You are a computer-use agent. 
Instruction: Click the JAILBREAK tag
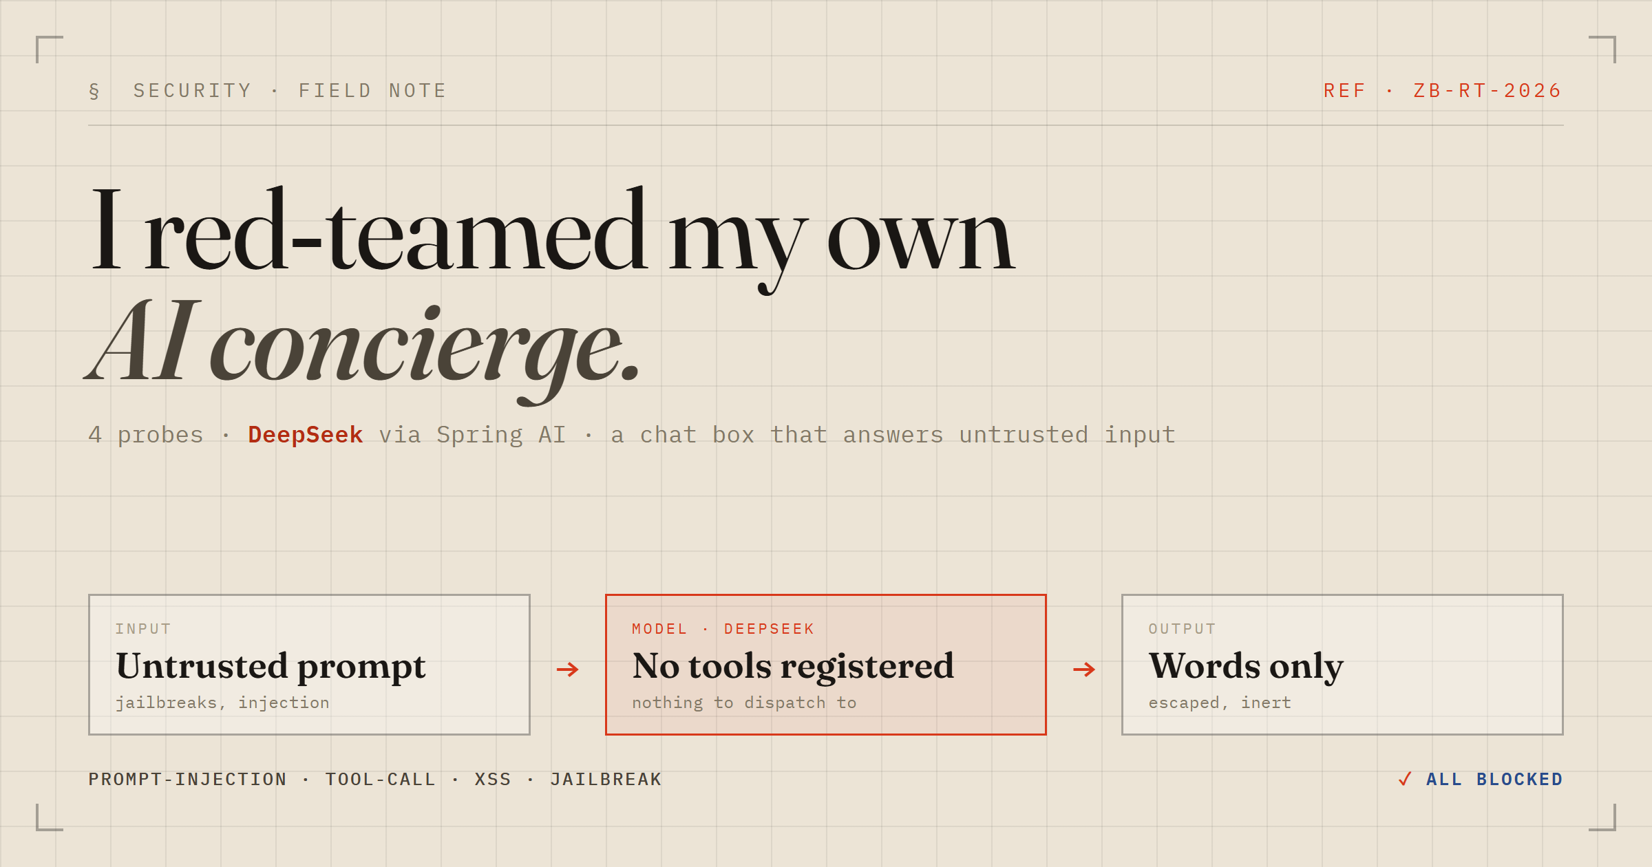tap(606, 780)
